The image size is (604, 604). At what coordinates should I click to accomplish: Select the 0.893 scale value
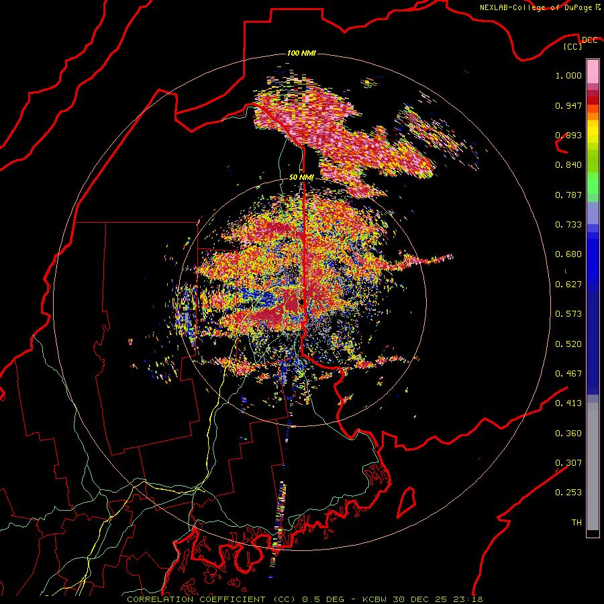568,135
